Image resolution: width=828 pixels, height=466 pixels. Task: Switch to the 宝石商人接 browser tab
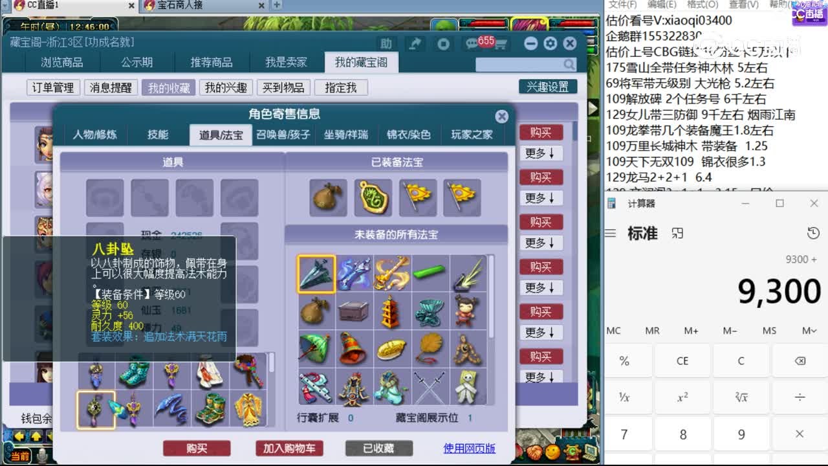(188, 6)
